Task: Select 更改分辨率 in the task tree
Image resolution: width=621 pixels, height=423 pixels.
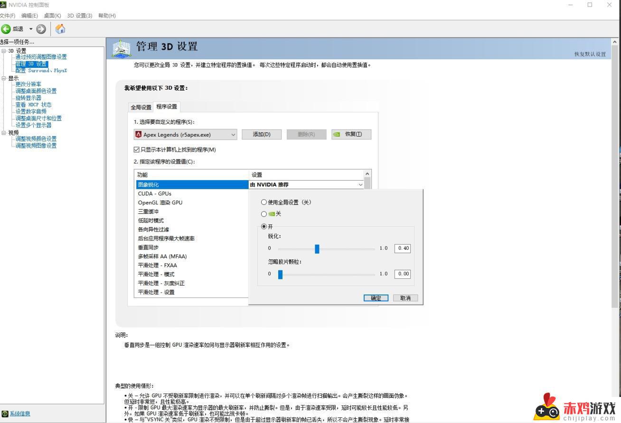Action: point(28,84)
